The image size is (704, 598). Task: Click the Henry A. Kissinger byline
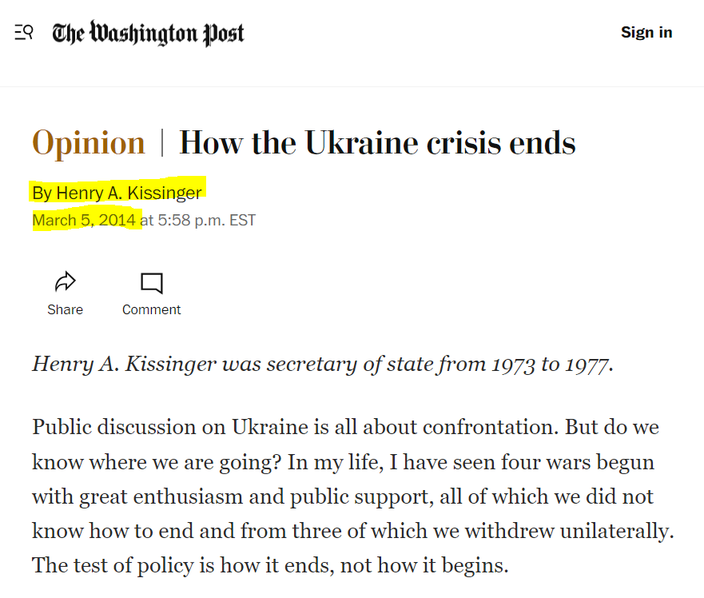click(x=129, y=193)
